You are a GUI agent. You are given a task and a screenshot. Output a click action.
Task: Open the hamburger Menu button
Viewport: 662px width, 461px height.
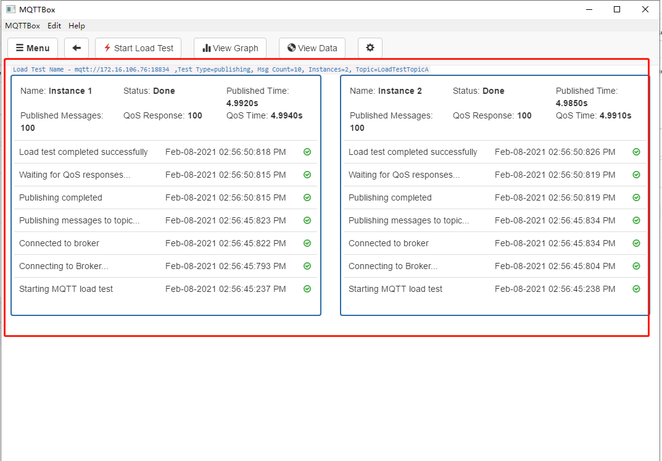(x=33, y=48)
